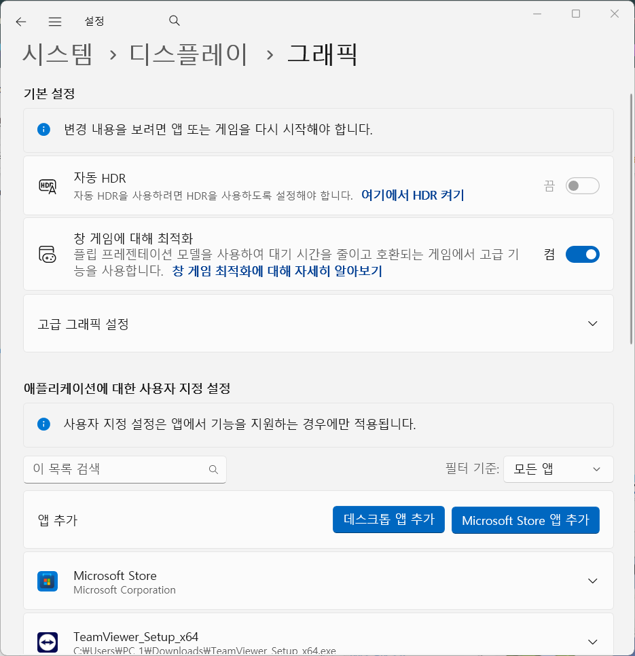
Task: Expand the TeamViewer_Setup_x64 entry
Action: coord(591,641)
